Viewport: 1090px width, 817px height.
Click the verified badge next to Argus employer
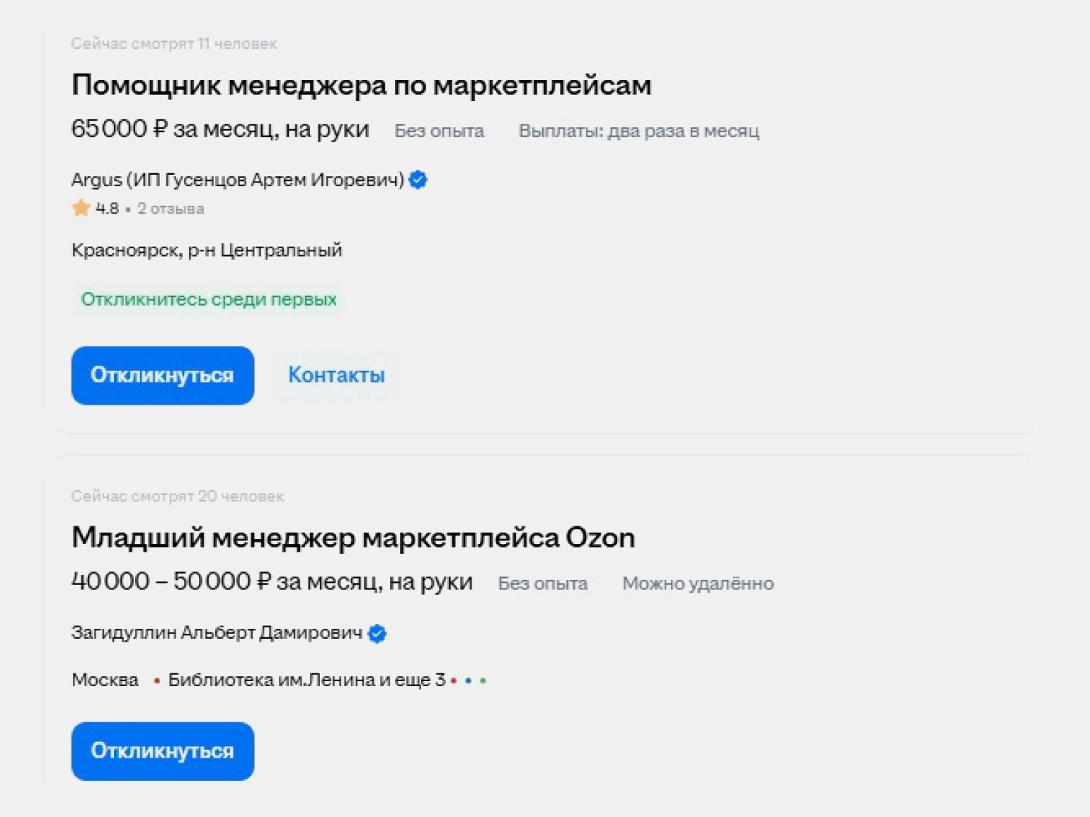point(418,180)
